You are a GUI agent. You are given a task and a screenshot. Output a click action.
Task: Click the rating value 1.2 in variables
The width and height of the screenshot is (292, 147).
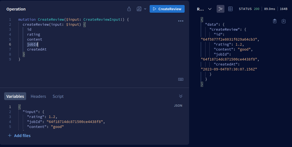[52, 117]
